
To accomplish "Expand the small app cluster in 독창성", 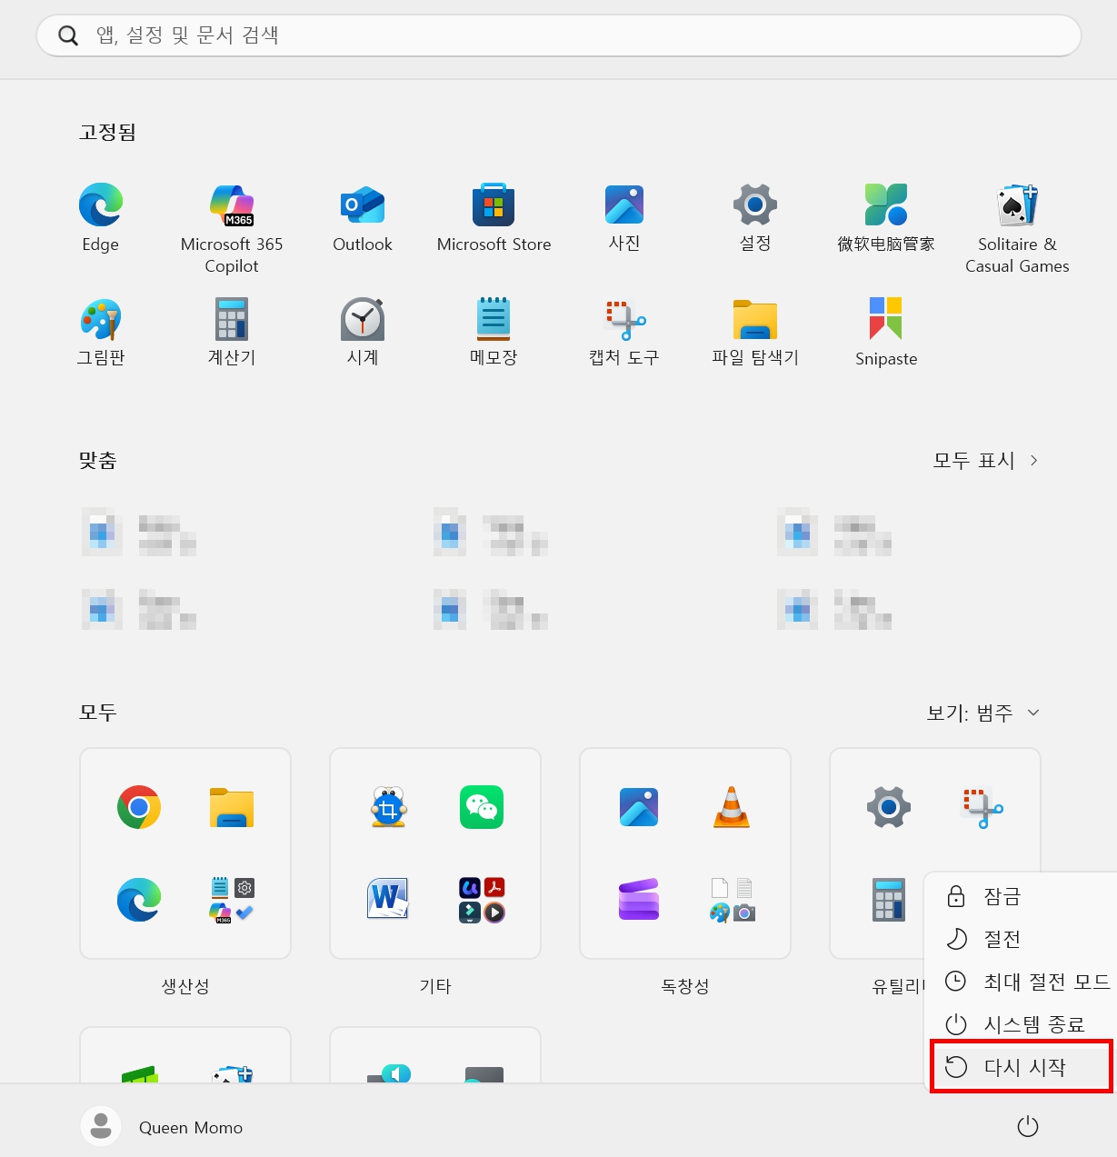I will coord(732,900).
